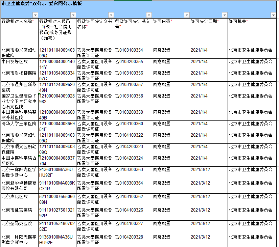
Task: Select permit number 乙0104200328
Action: [x=133, y=241]
